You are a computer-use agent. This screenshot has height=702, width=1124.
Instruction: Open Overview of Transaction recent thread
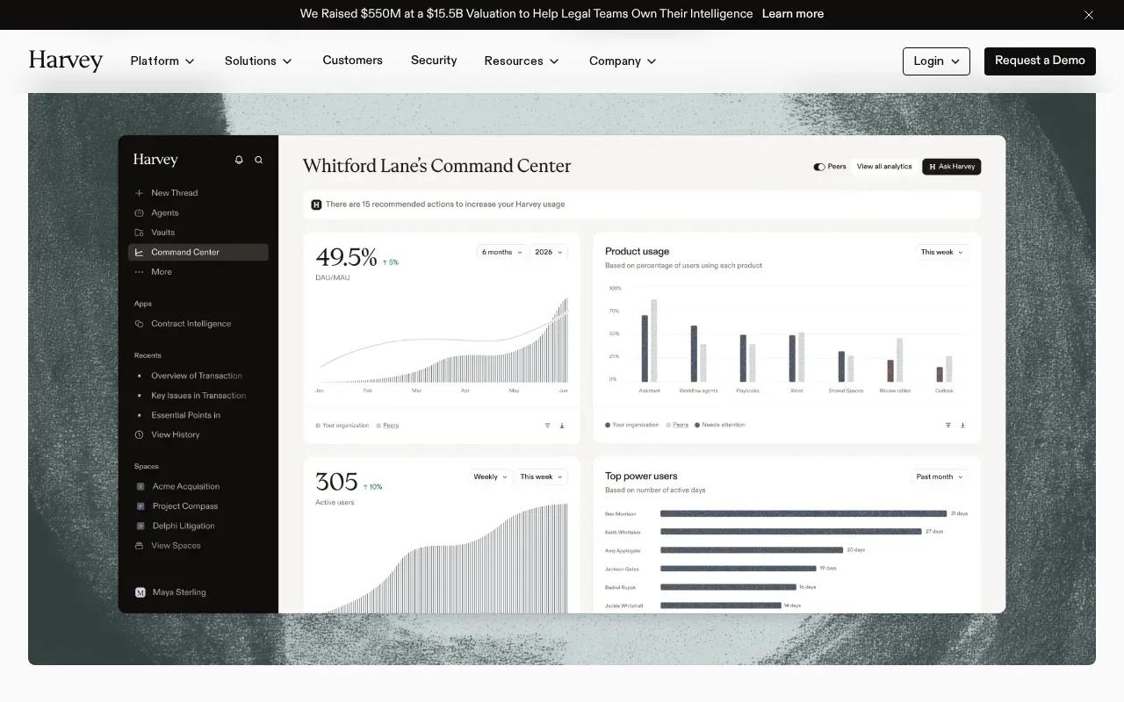pos(196,376)
